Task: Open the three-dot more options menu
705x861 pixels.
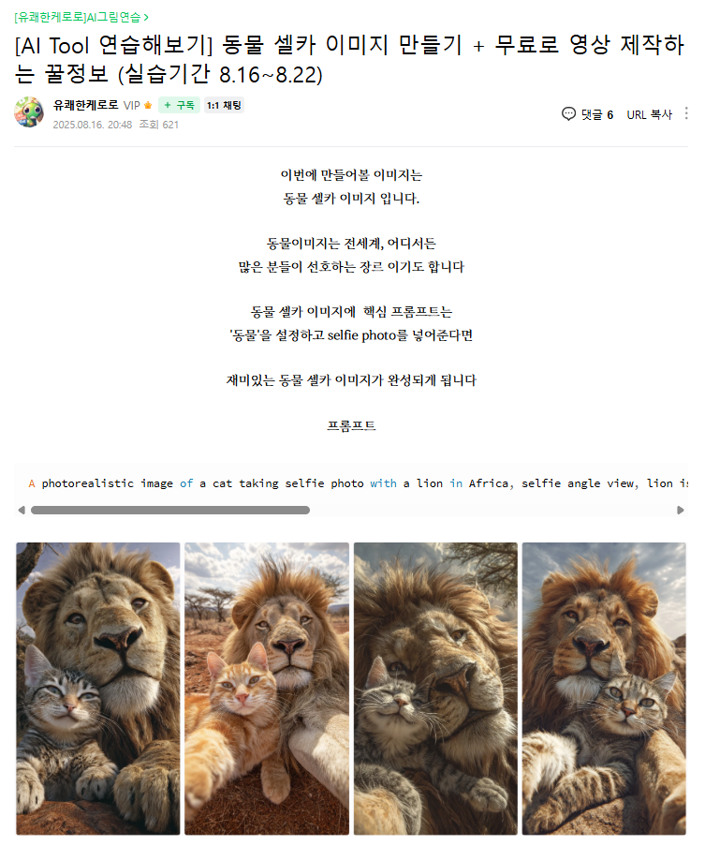Action: [x=685, y=113]
